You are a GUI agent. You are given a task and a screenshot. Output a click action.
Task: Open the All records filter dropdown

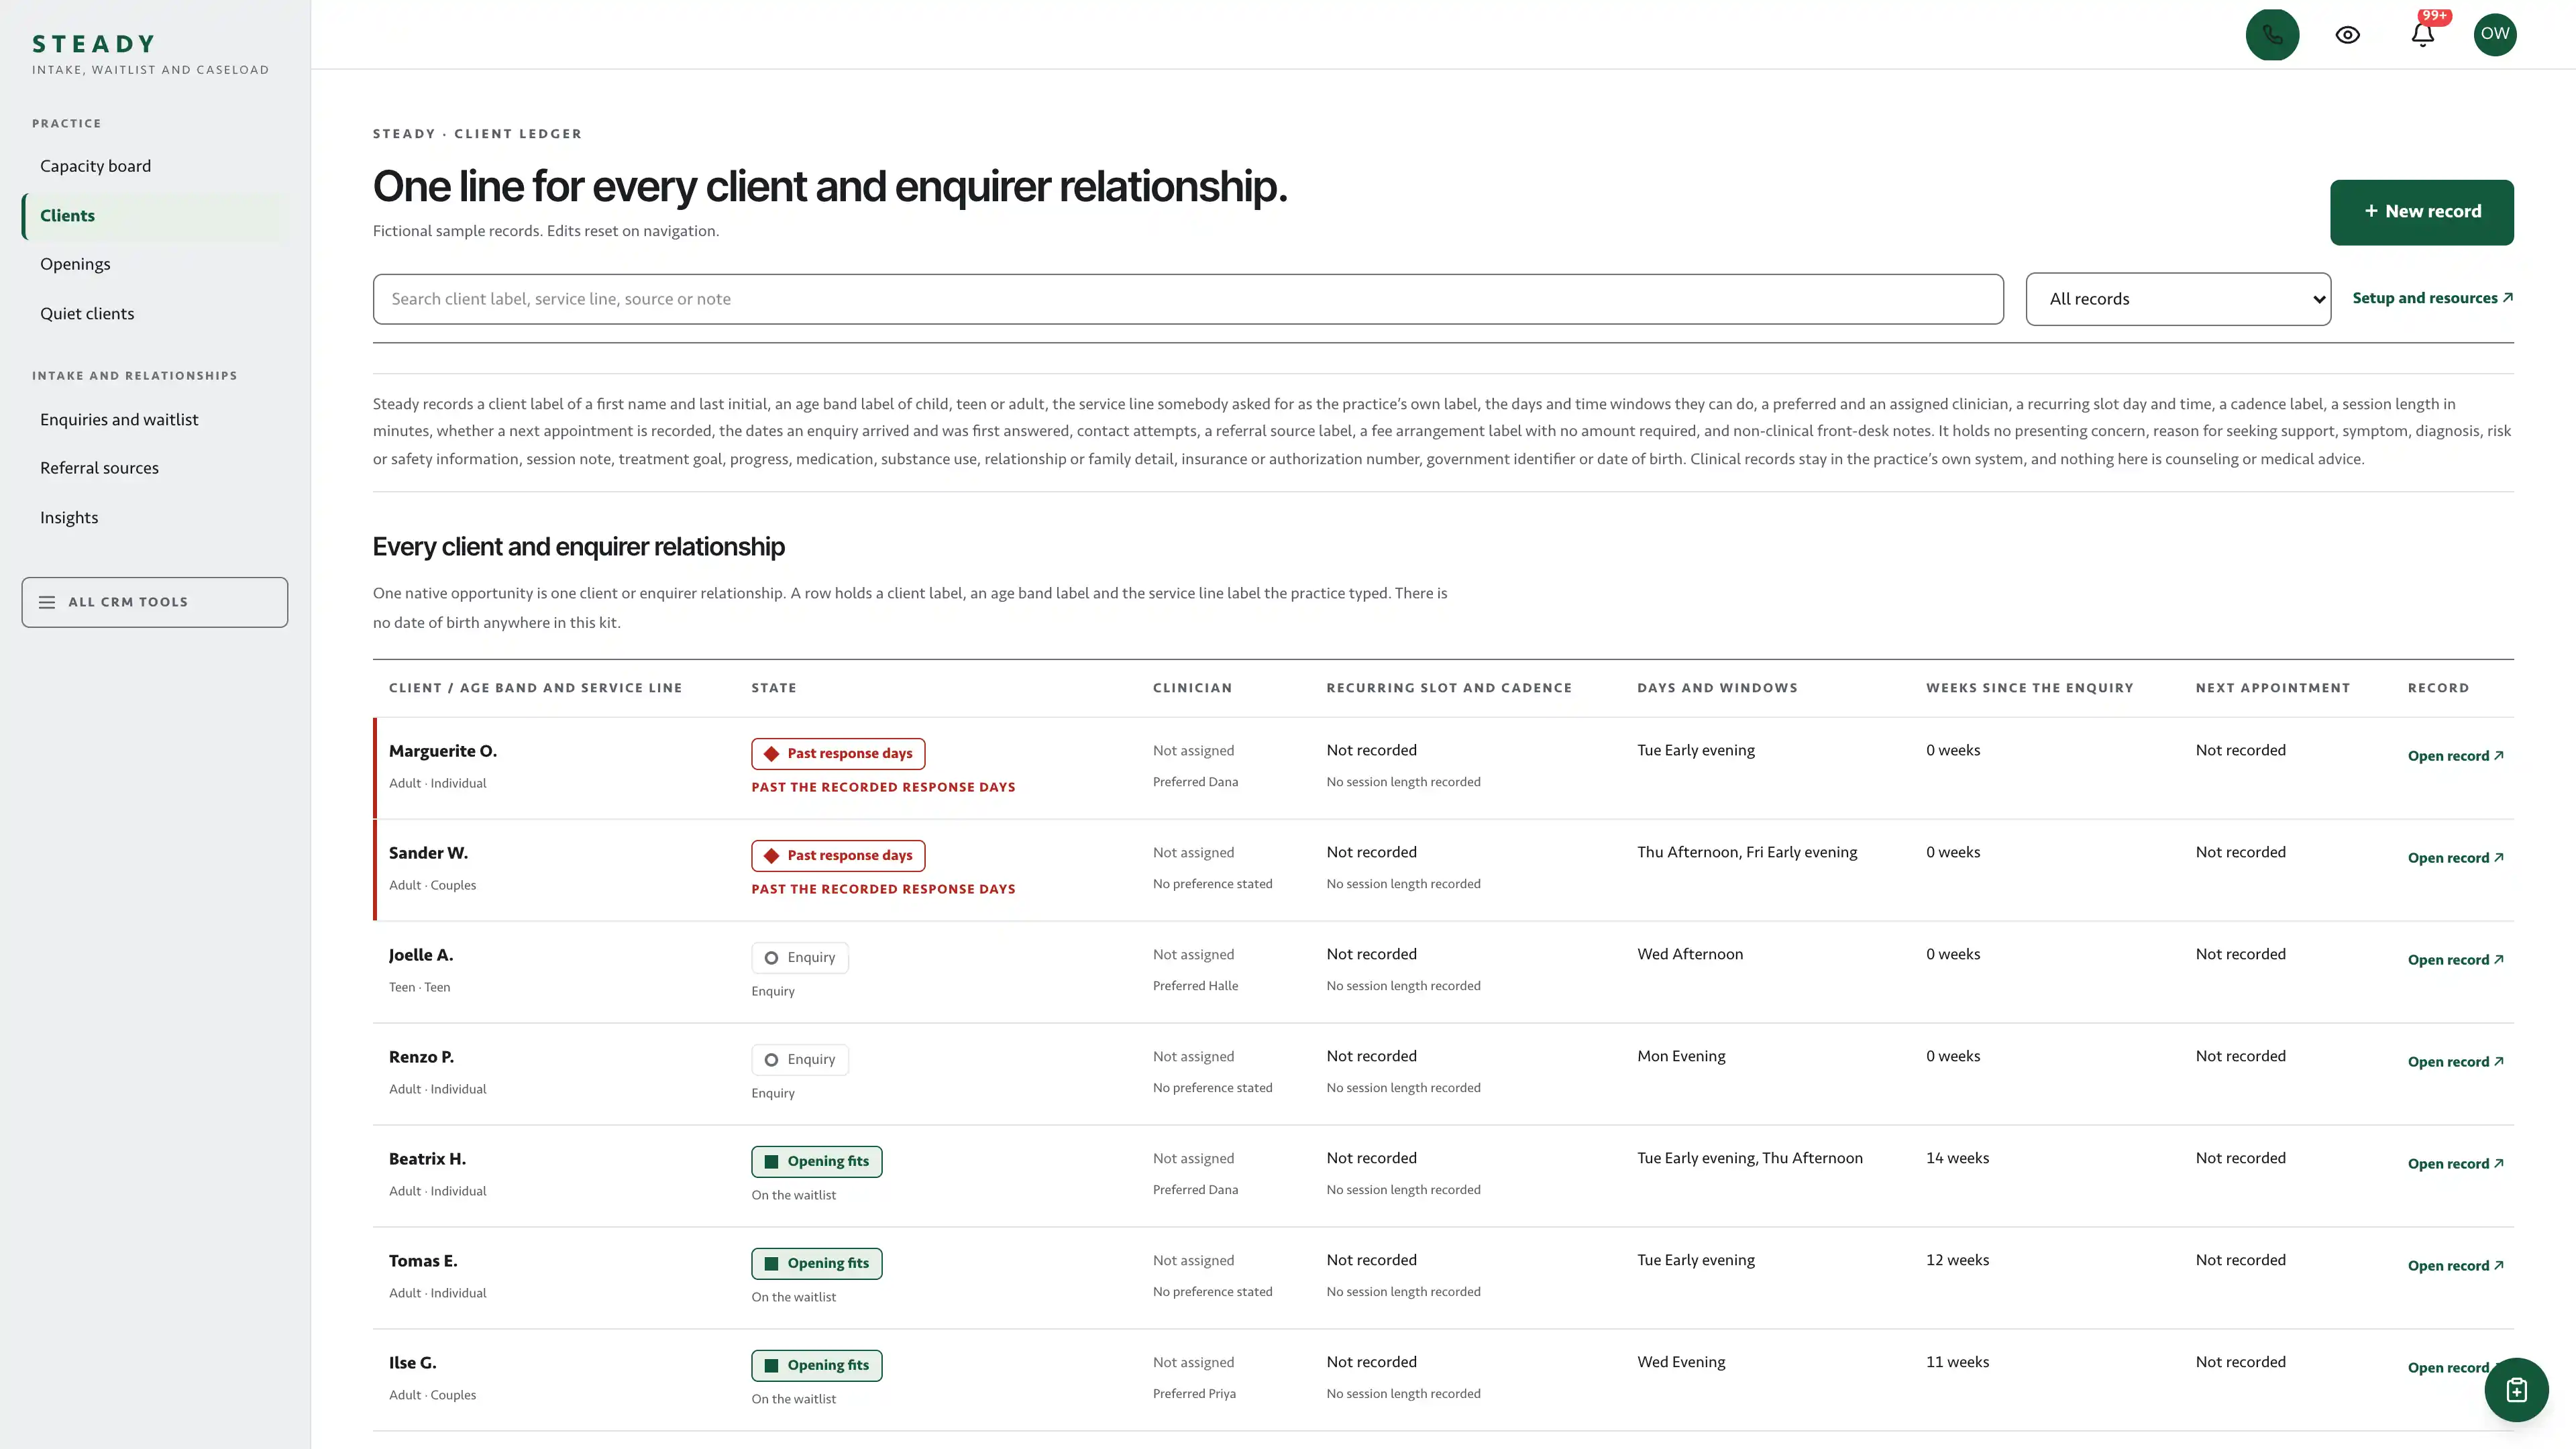tap(2178, 299)
